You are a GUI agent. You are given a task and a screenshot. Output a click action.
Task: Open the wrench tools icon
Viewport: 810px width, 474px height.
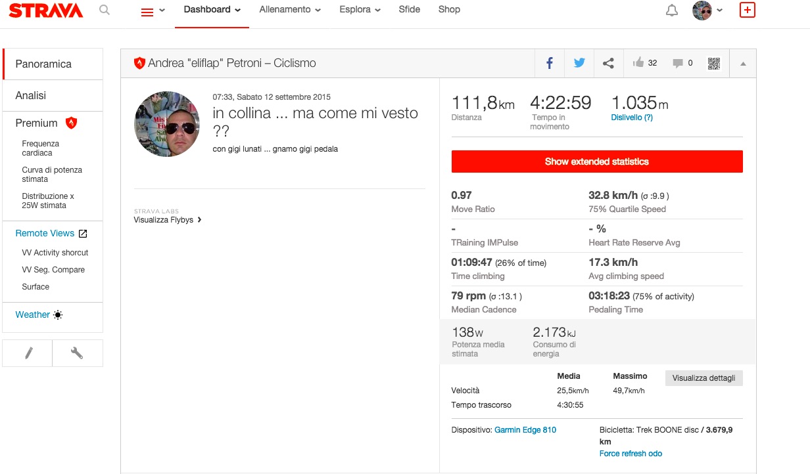77,353
